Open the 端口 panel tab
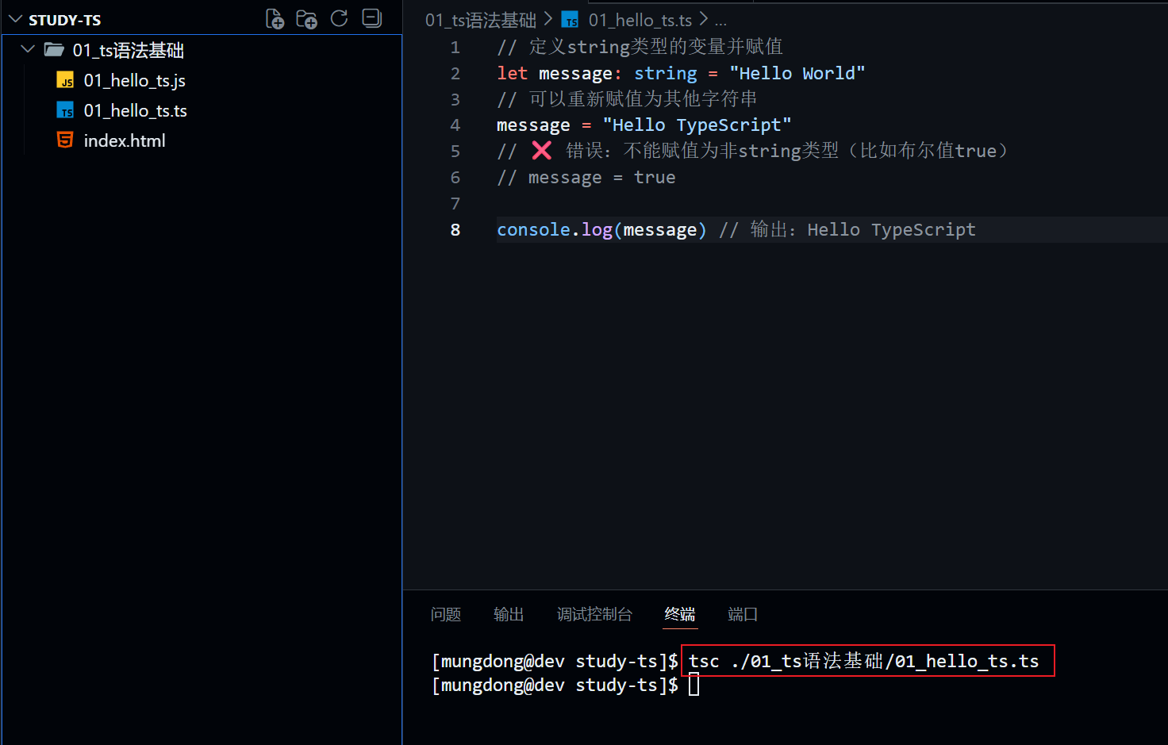1168x745 pixels. pyautogui.click(x=742, y=614)
